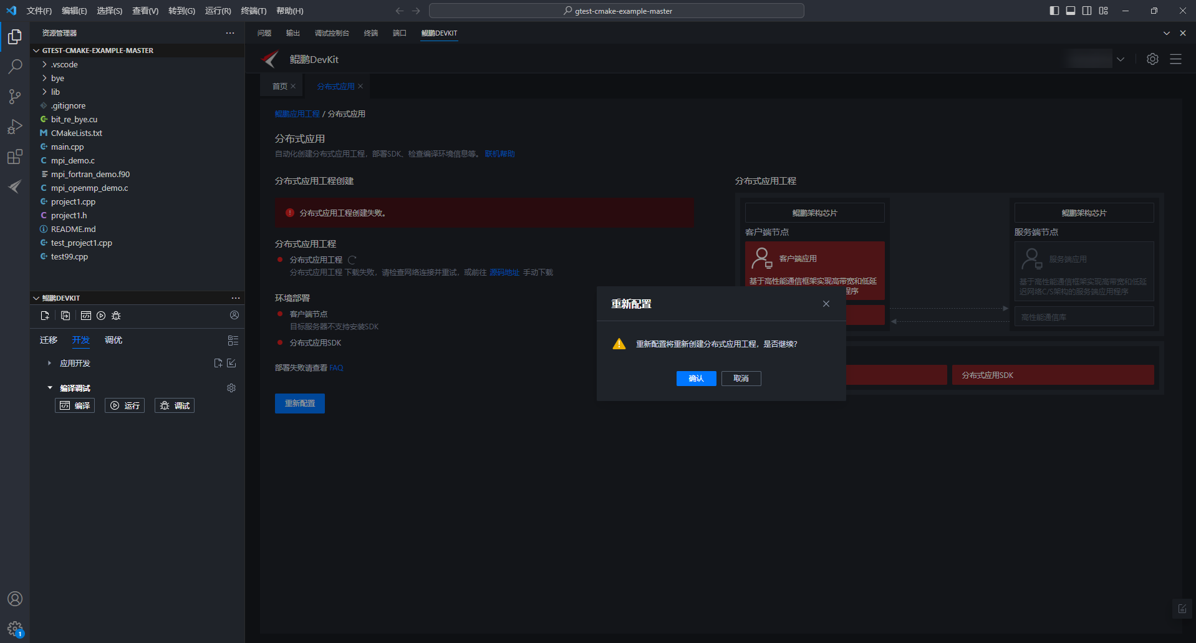
Task: Click the 鲲鹏DEVKIT section ellipsis
Action: click(236, 298)
